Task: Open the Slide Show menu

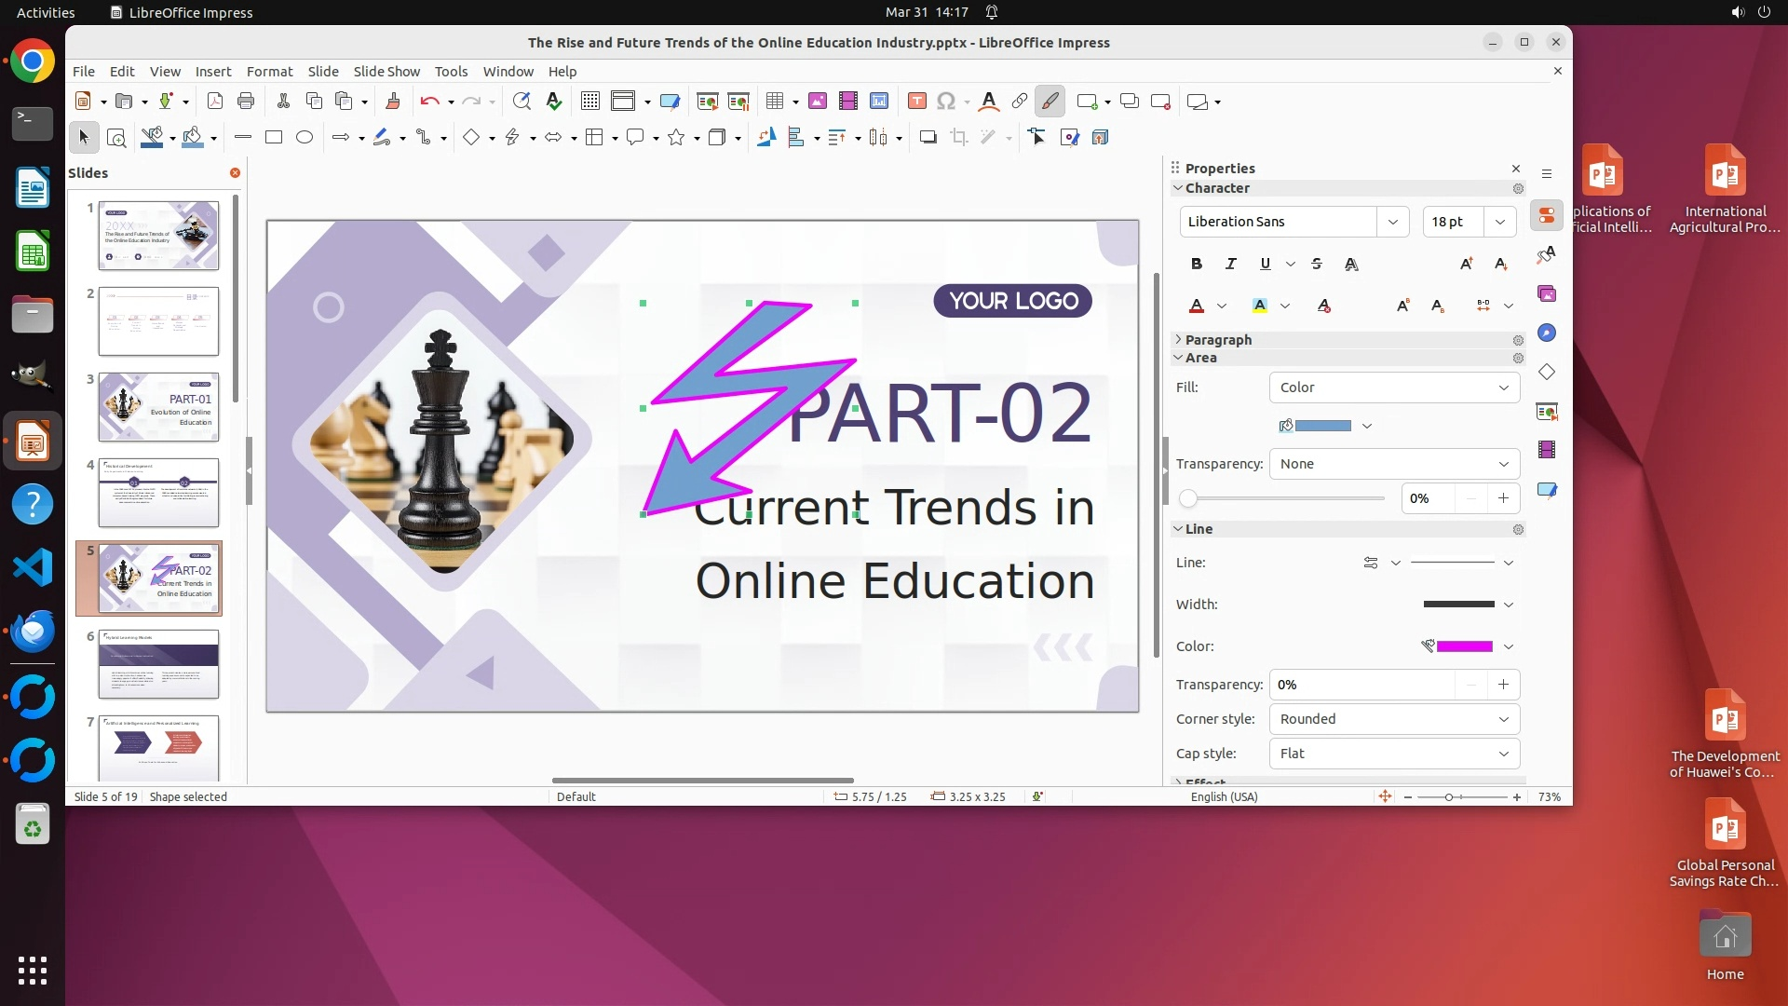Action: coord(386,72)
